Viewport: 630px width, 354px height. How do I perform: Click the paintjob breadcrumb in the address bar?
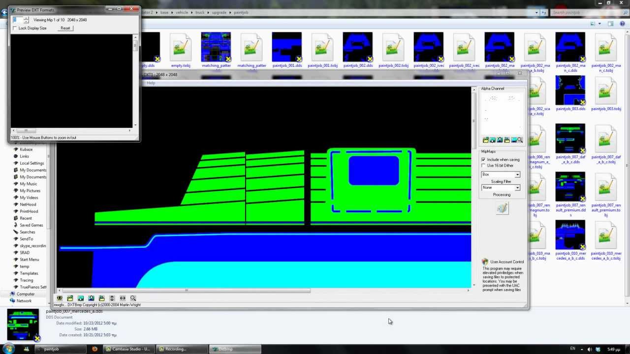tap(241, 12)
